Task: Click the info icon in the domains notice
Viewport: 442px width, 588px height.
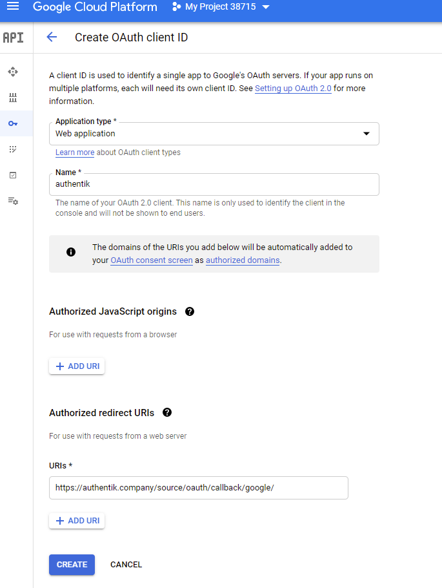Action: 70,252
